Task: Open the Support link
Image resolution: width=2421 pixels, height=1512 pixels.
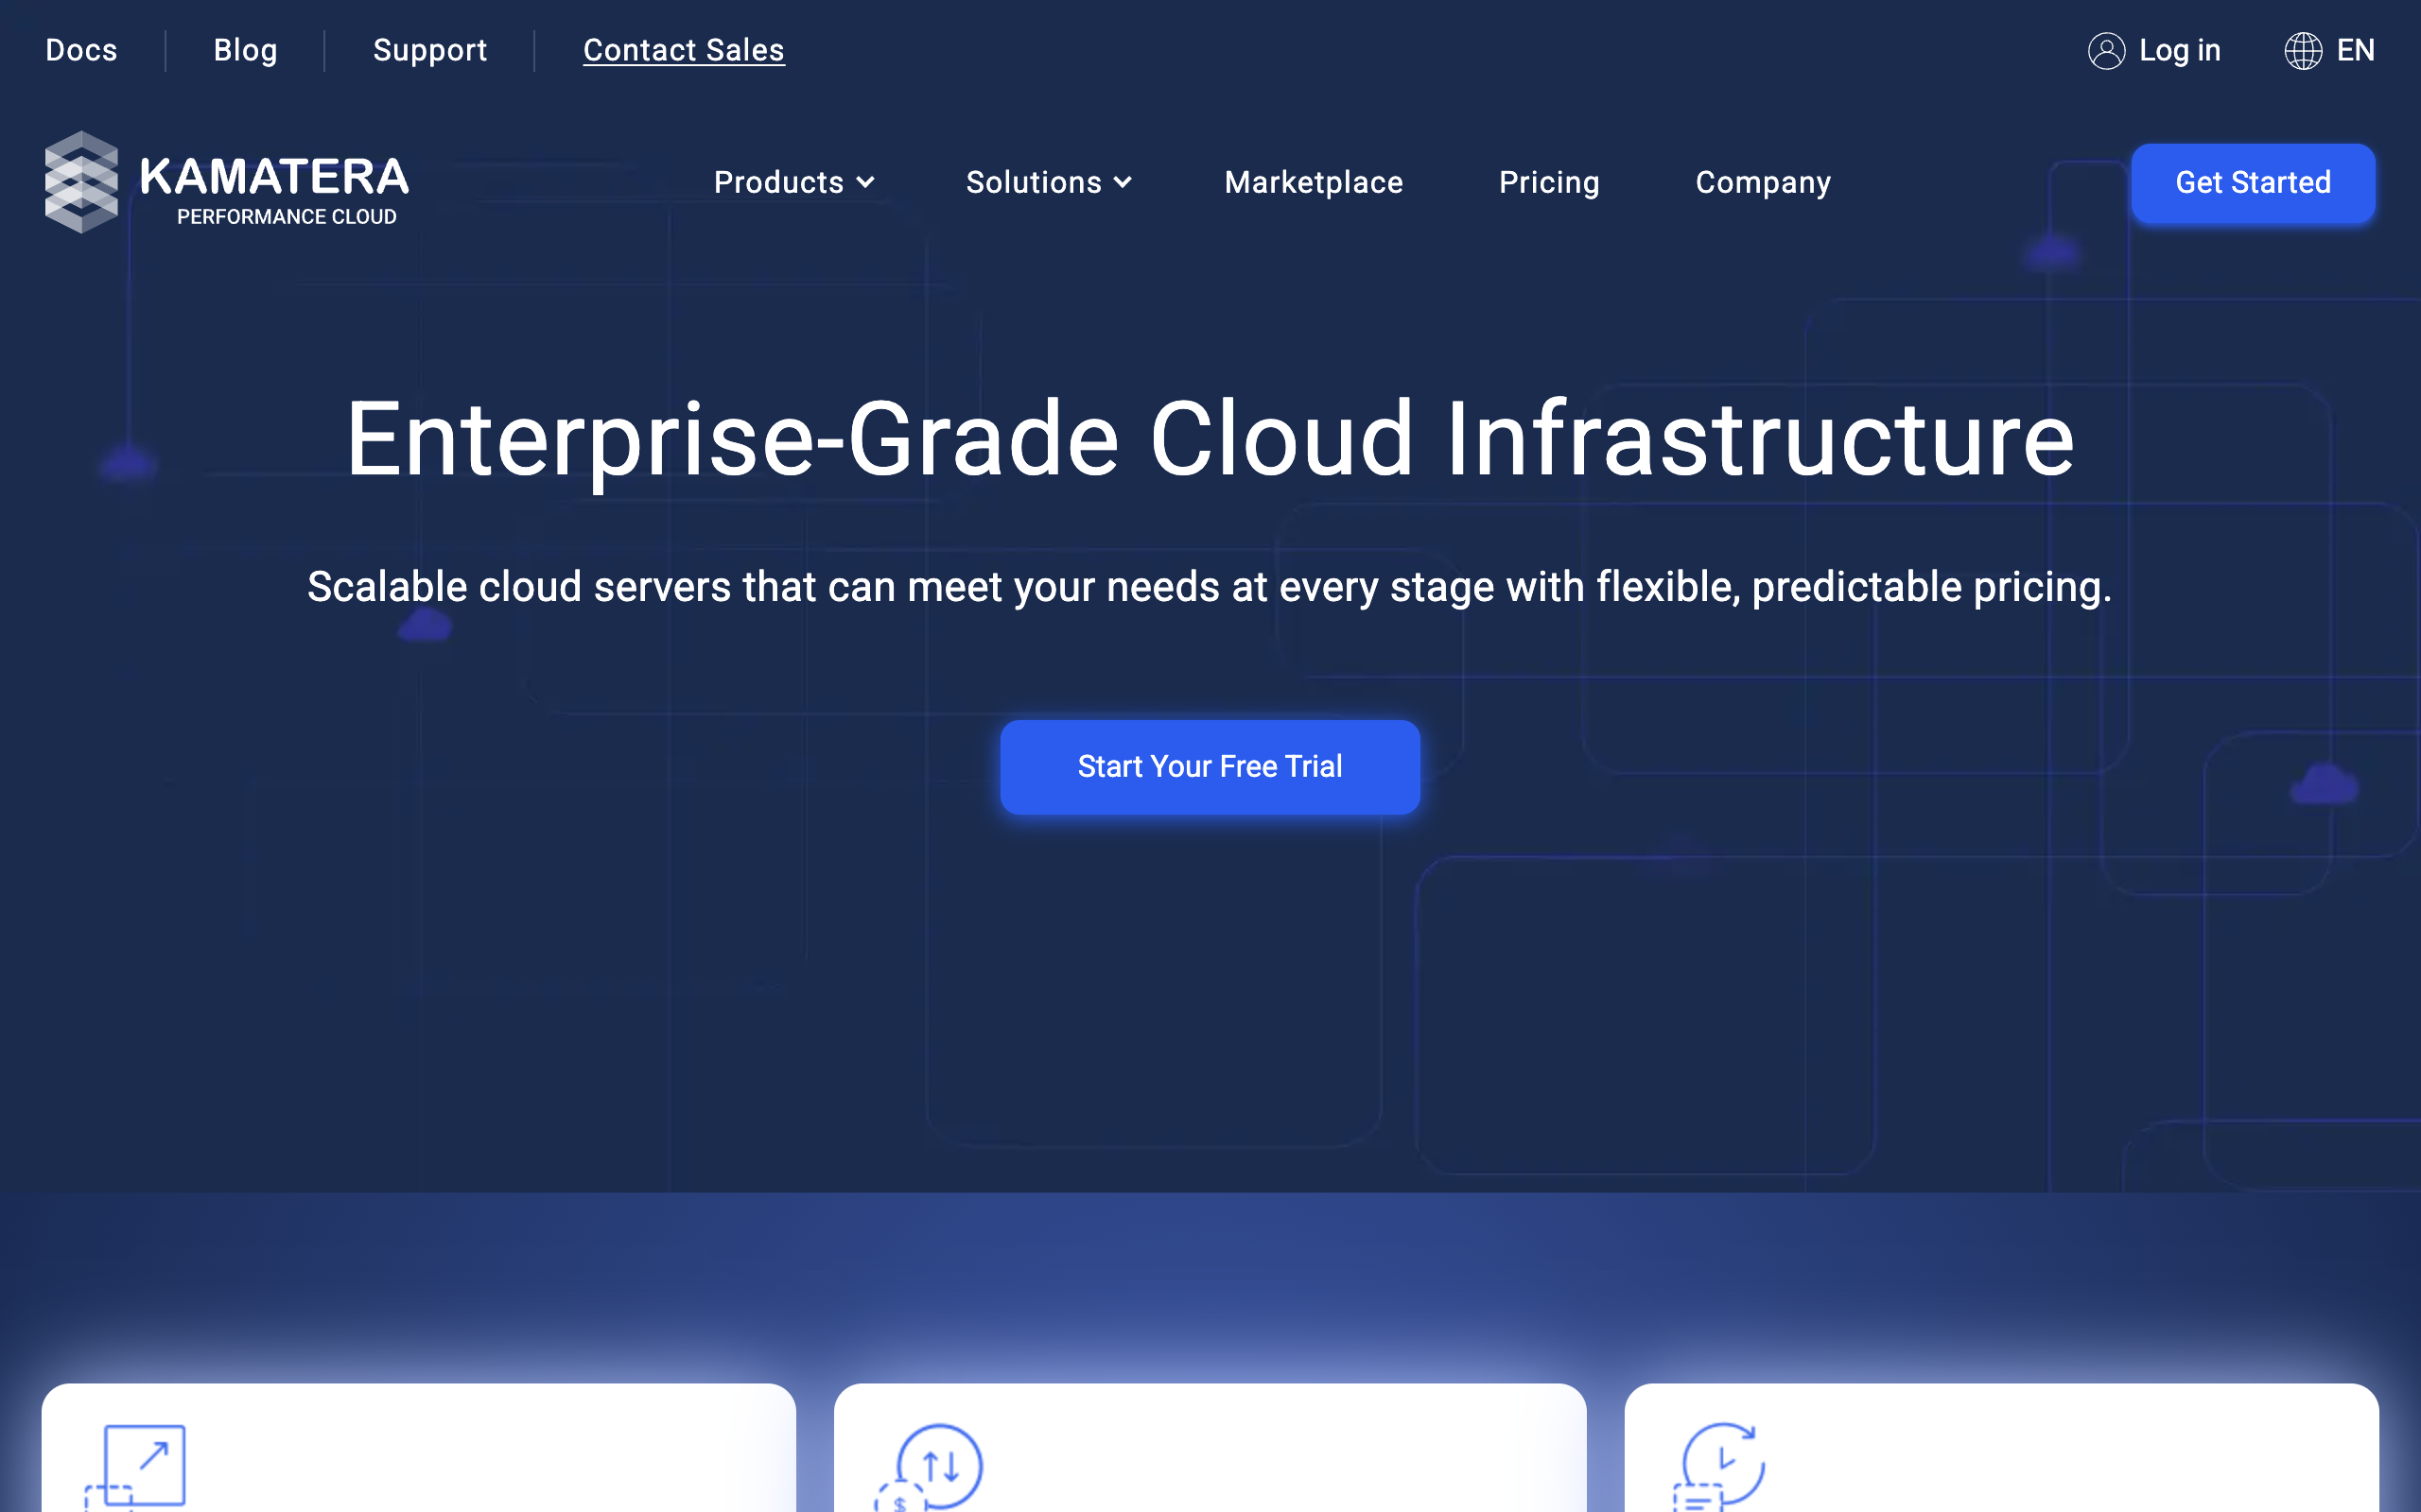Action: tap(430, 51)
